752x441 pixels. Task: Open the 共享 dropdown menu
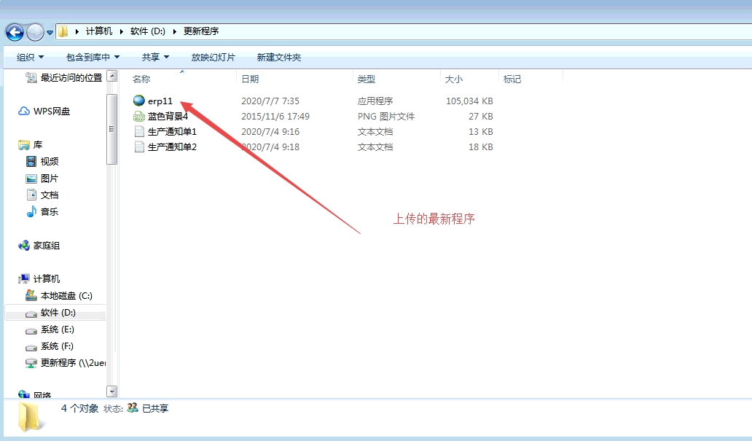point(155,57)
